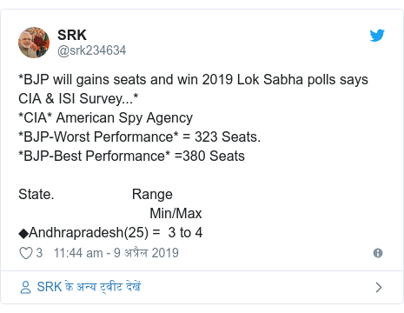The height and width of the screenshot is (313, 404).
Task: Click the tweet info icon
Action: click(378, 253)
